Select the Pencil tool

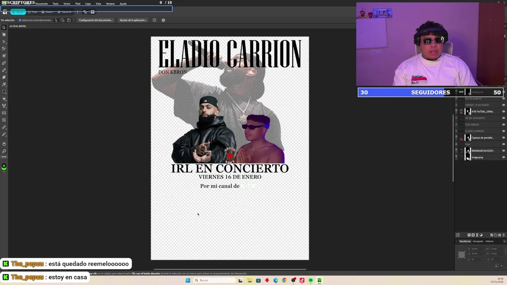pos(4,70)
